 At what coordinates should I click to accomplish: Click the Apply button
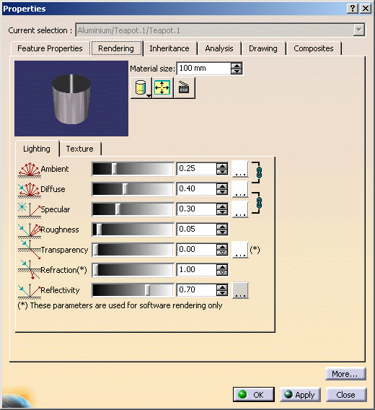[300, 395]
